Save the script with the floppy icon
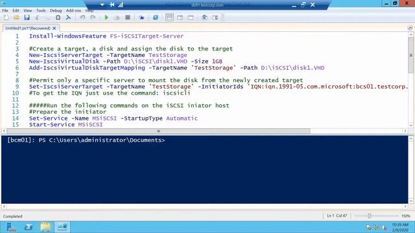The width and height of the screenshot is (415, 233). point(27,17)
